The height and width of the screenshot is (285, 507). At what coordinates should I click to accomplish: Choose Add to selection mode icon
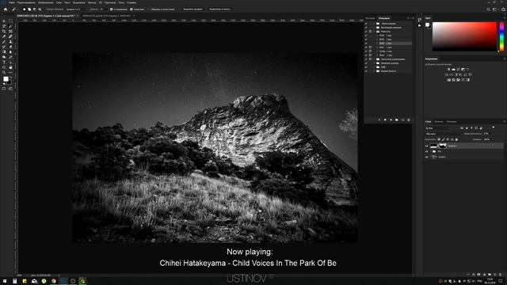29,9
